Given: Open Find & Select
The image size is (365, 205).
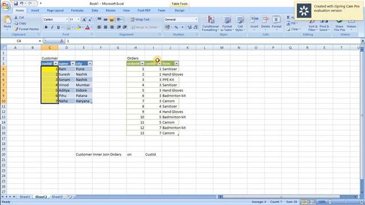Looking at the screenshot, I should [x=324, y=26].
